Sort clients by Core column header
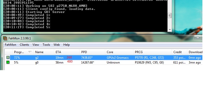The height and width of the screenshot is (92, 207). [x=119, y=52]
